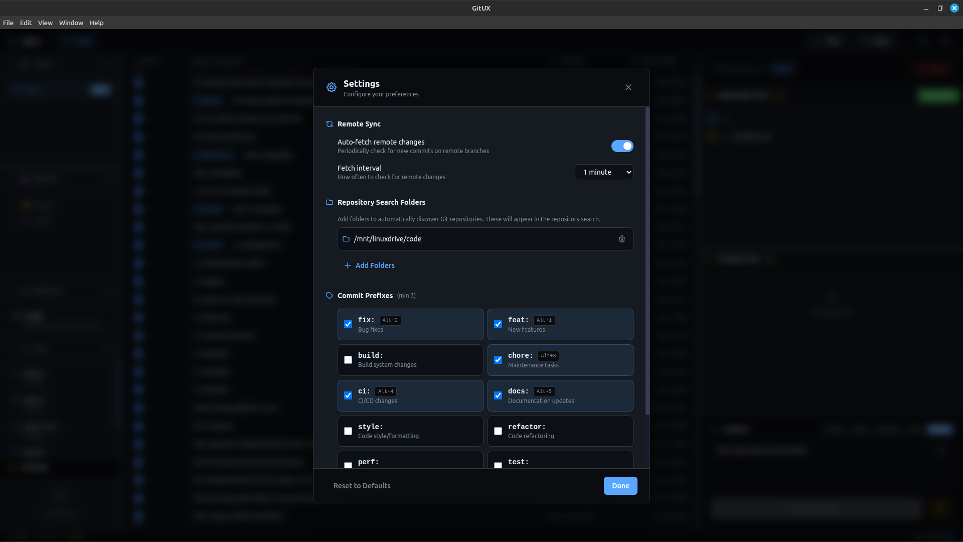Open the Help menu

click(96, 23)
